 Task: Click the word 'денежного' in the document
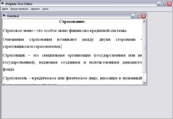(x=132, y=62)
